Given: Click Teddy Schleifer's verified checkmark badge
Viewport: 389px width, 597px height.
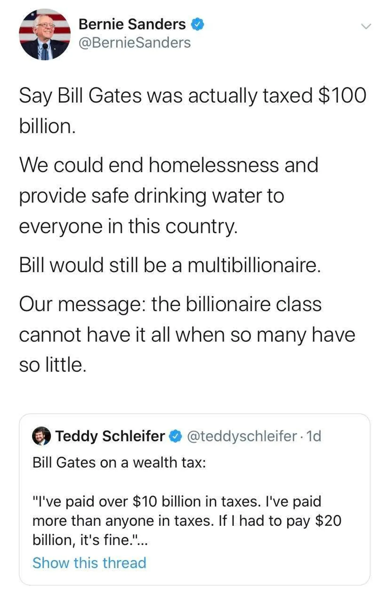Looking at the screenshot, I should coord(176,436).
